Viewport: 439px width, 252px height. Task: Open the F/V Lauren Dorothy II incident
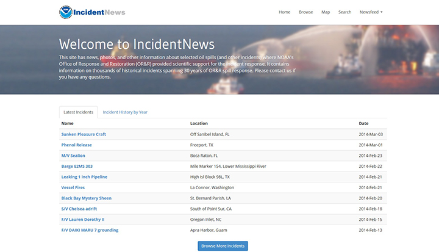tap(83, 220)
